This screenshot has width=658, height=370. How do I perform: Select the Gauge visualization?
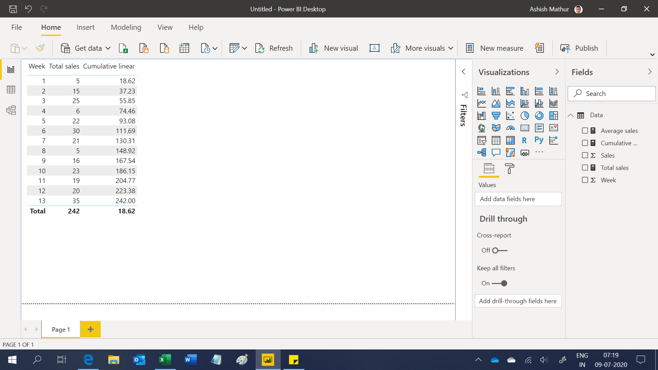(510, 128)
